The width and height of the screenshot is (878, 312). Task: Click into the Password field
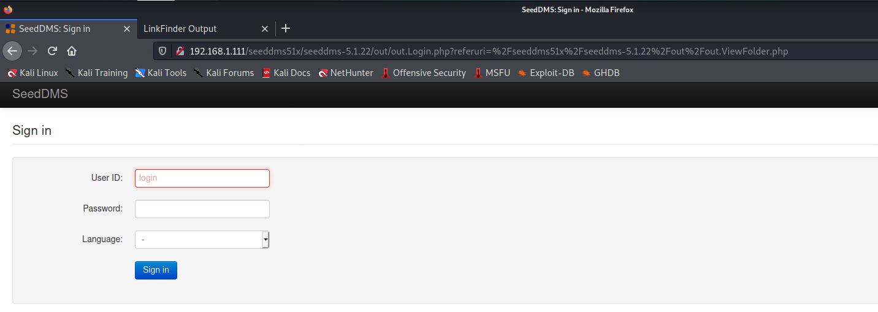click(202, 209)
